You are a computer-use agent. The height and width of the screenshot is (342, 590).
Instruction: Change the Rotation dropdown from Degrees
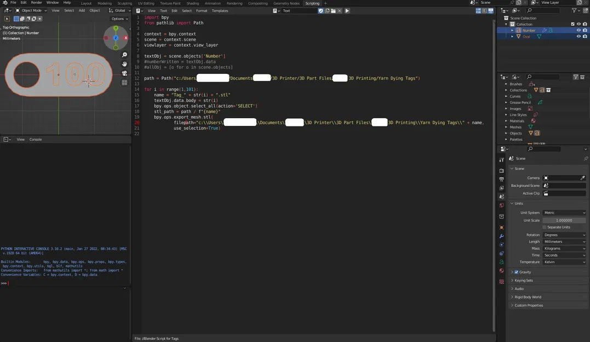point(564,234)
